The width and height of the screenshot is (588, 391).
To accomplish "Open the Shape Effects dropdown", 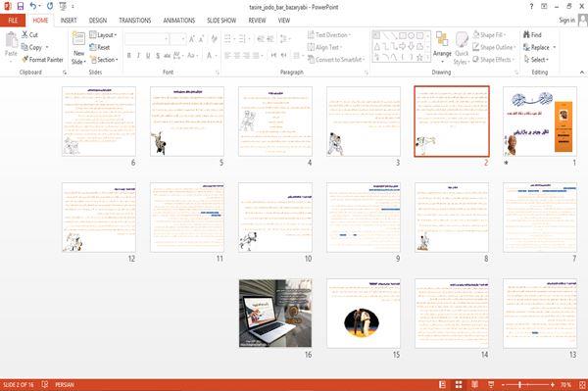I will (x=494, y=60).
